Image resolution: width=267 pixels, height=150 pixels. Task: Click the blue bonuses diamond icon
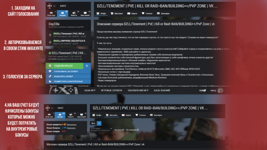point(65,128)
